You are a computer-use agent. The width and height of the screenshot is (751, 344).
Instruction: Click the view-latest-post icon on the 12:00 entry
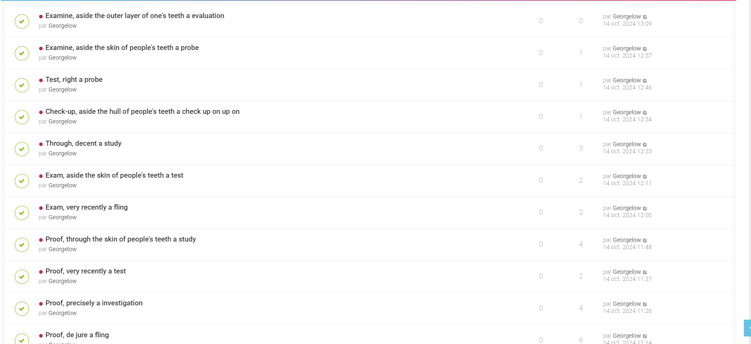coord(645,208)
